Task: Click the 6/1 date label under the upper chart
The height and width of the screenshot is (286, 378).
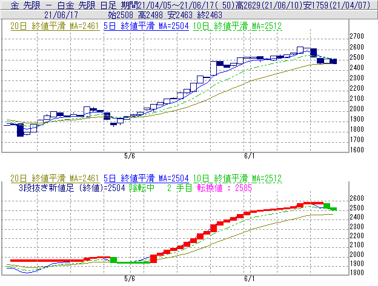Action: (x=249, y=156)
